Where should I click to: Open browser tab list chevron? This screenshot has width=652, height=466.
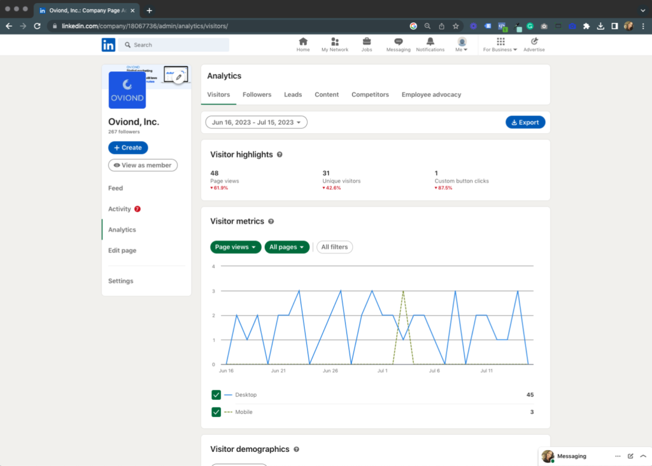[x=643, y=10]
